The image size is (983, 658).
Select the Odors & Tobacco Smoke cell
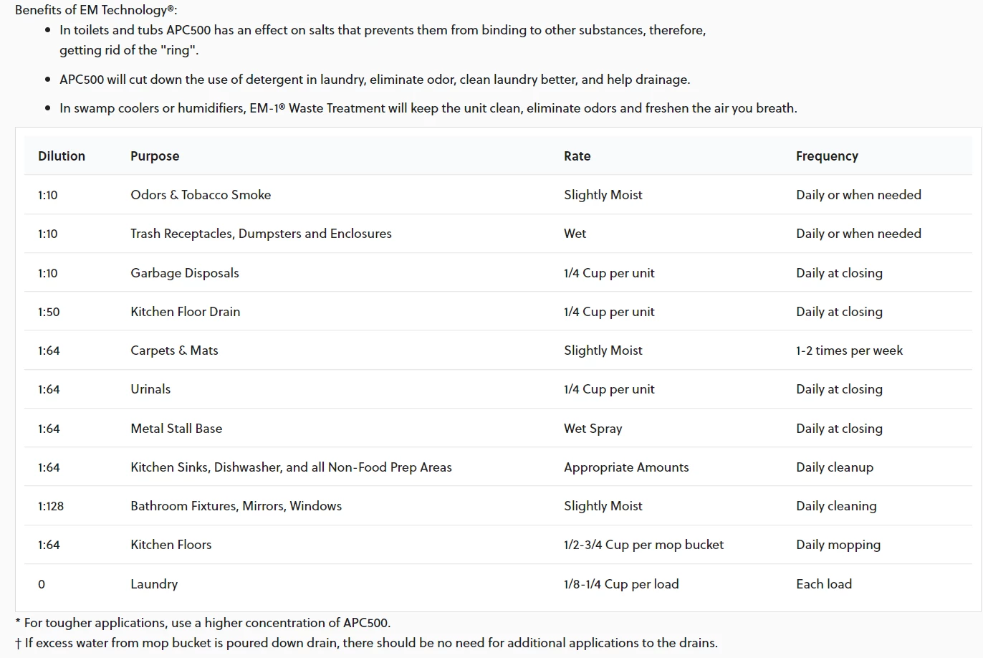click(x=201, y=195)
